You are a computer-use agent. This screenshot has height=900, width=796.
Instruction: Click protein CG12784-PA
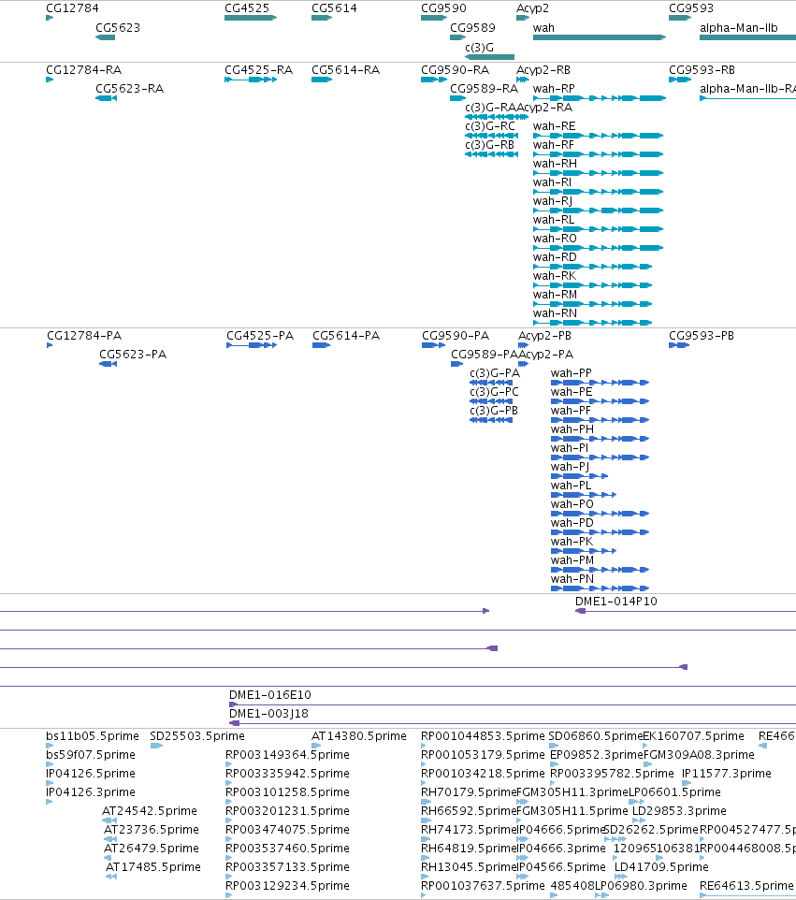pos(84,335)
